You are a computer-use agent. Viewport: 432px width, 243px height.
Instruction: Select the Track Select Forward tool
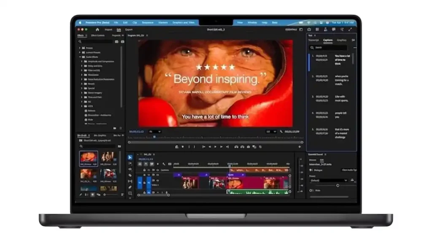(130, 163)
